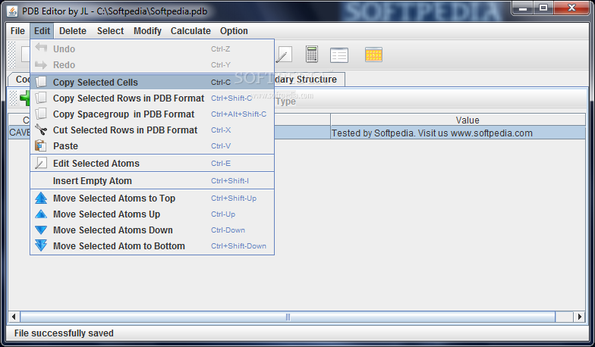Screen dimensions: 595x347
Task: Click the Java icon in title bar
Action: point(12,11)
